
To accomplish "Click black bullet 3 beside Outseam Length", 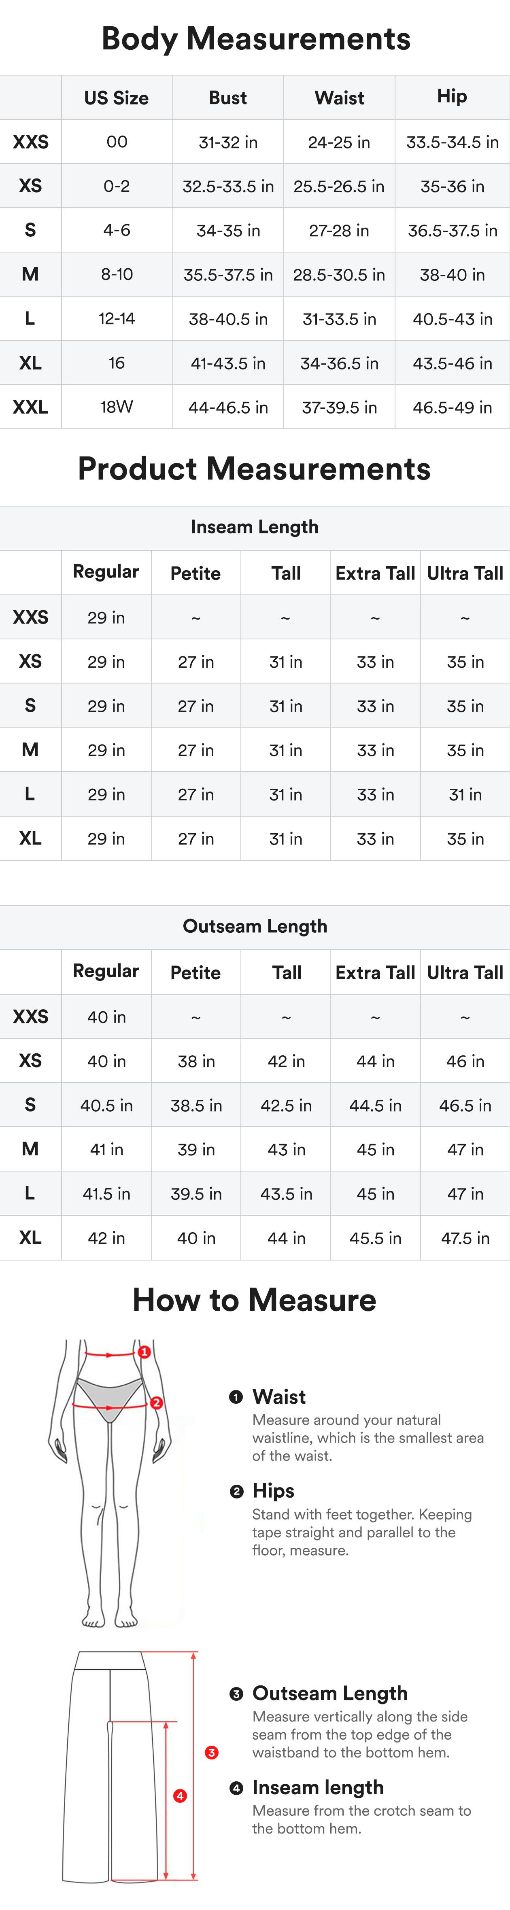I will [x=236, y=1694].
